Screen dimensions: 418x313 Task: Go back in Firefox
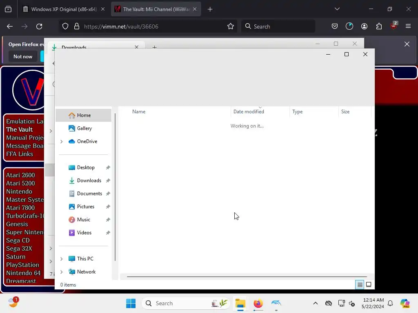(x=10, y=26)
